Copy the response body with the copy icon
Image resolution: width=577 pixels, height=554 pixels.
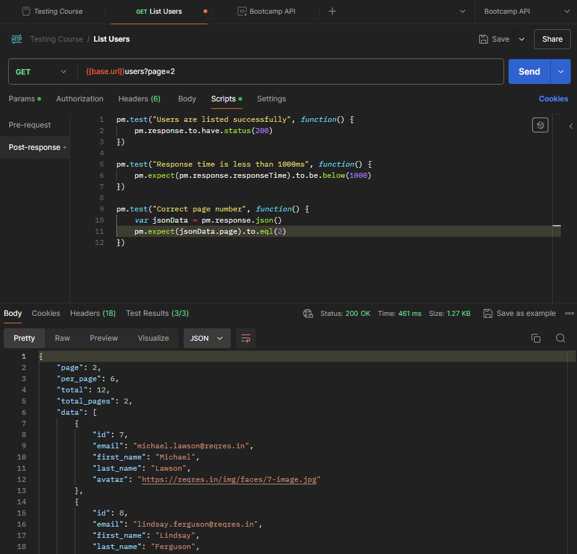pyautogui.click(x=535, y=338)
